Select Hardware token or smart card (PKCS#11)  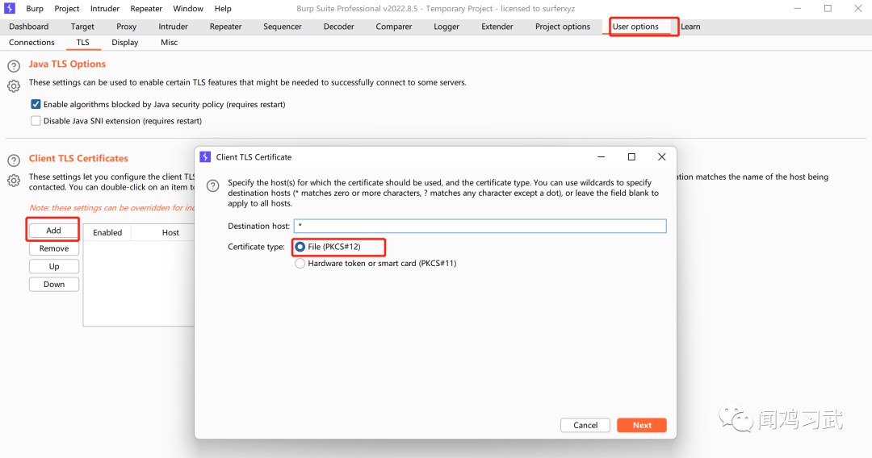(300, 264)
